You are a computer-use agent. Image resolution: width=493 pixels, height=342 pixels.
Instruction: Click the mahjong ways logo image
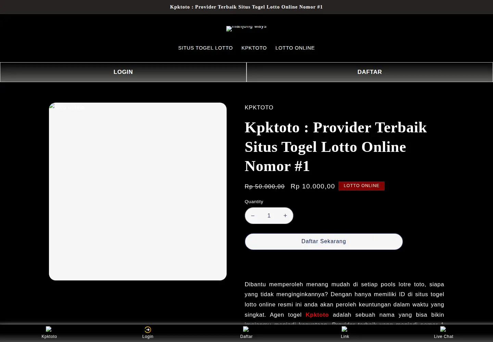click(x=246, y=28)
